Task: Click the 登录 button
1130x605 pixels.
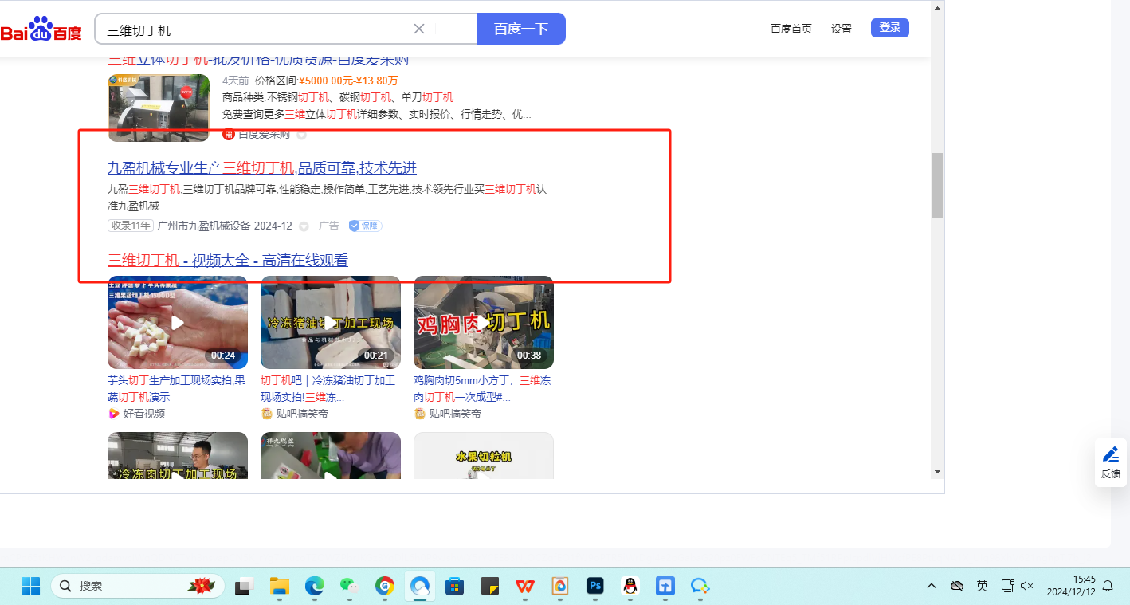Action: pos(890,28)
